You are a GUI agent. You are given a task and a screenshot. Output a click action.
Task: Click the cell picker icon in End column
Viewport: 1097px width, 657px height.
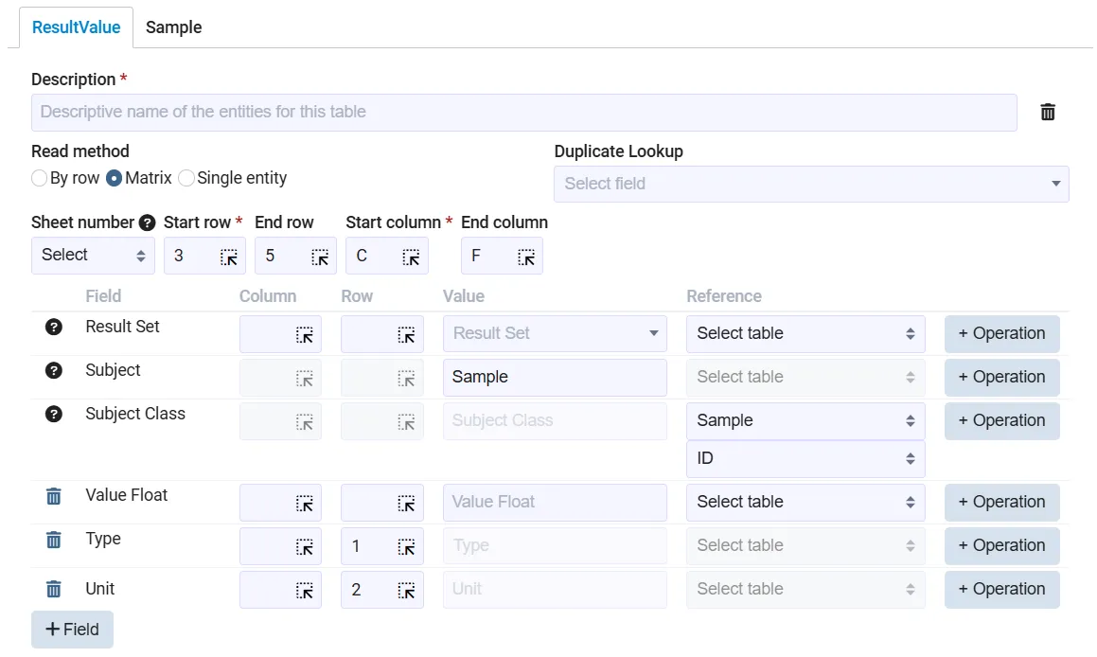(x=526, y=257)
